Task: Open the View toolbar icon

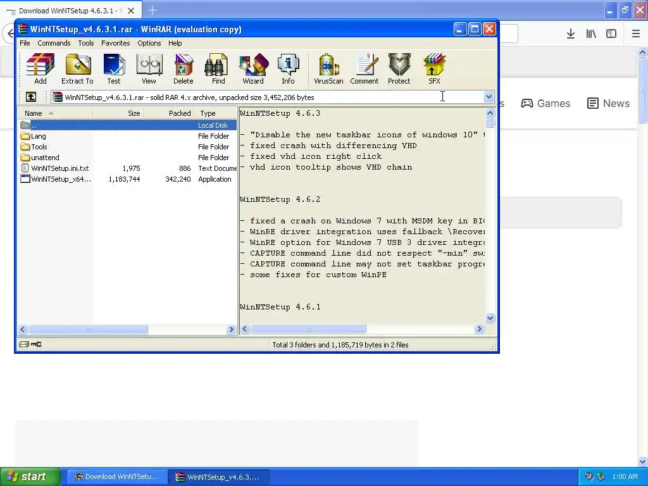Action: [x=149, y=68]
